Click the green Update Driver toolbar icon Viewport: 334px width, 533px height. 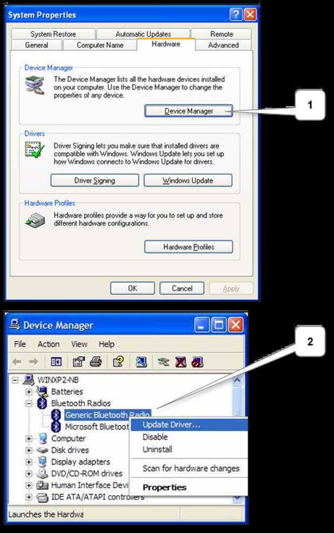163,362
